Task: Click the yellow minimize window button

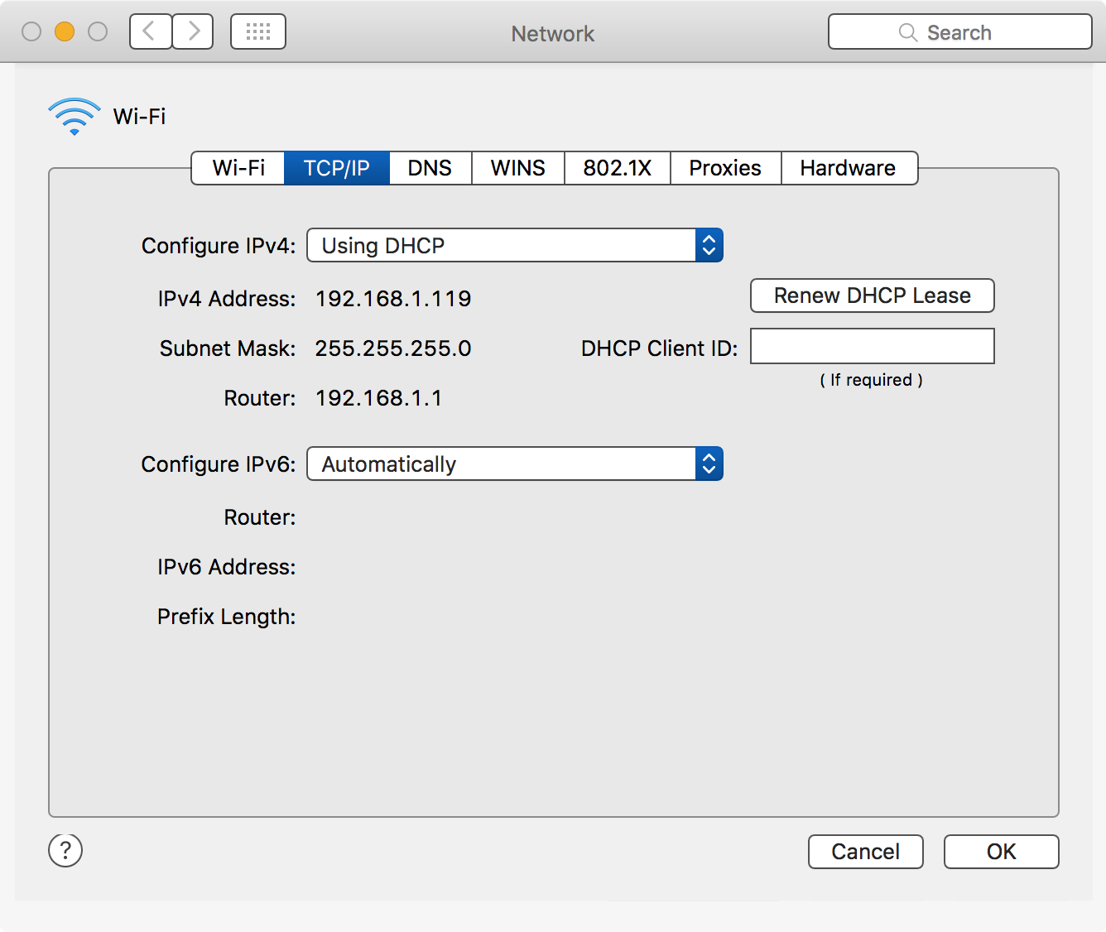Action: tap(65, 32)
